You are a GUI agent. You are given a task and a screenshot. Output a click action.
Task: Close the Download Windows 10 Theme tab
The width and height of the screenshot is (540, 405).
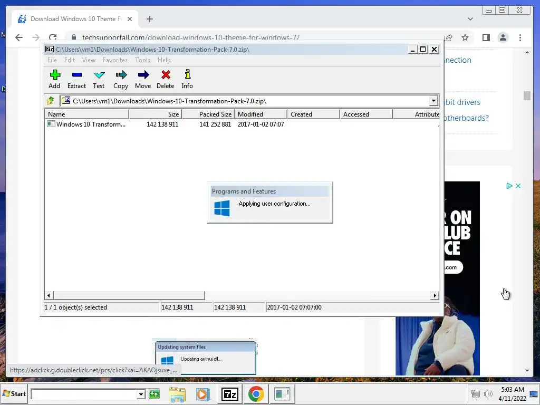pyautogui.click(x=130, y=19)
